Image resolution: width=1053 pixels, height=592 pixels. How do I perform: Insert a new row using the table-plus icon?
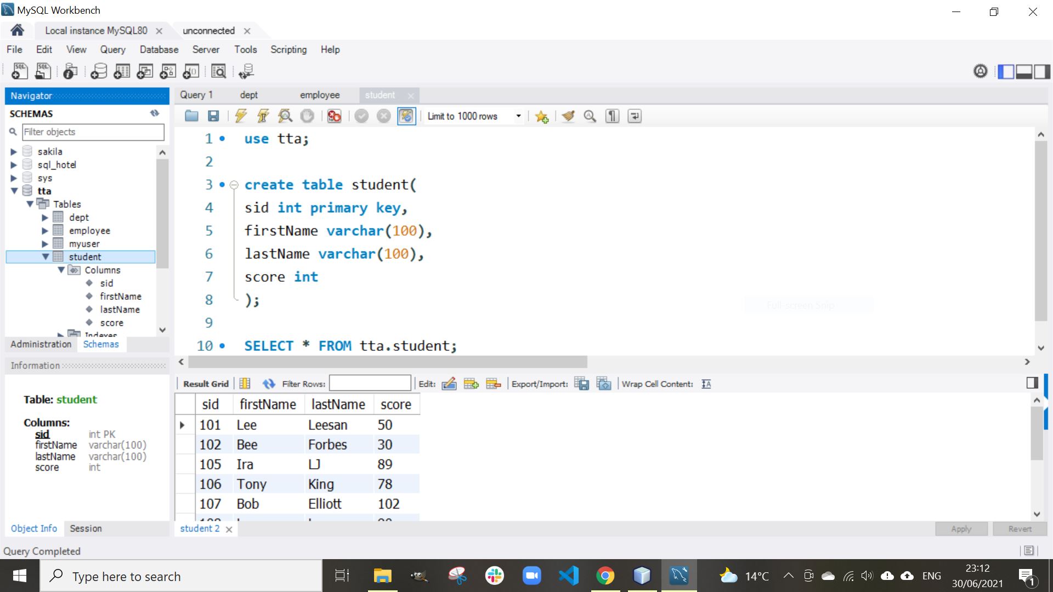coord(471,383)
